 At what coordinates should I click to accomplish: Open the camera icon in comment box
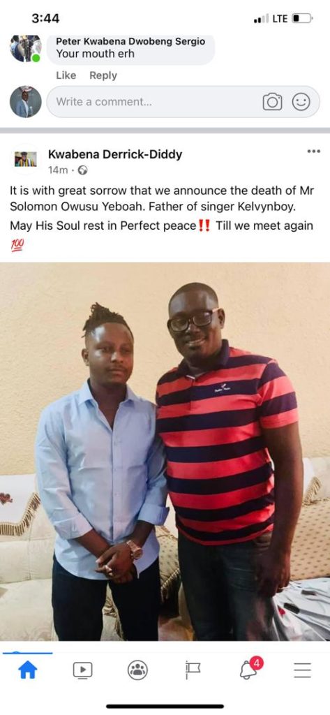click(x=272, y=102)
